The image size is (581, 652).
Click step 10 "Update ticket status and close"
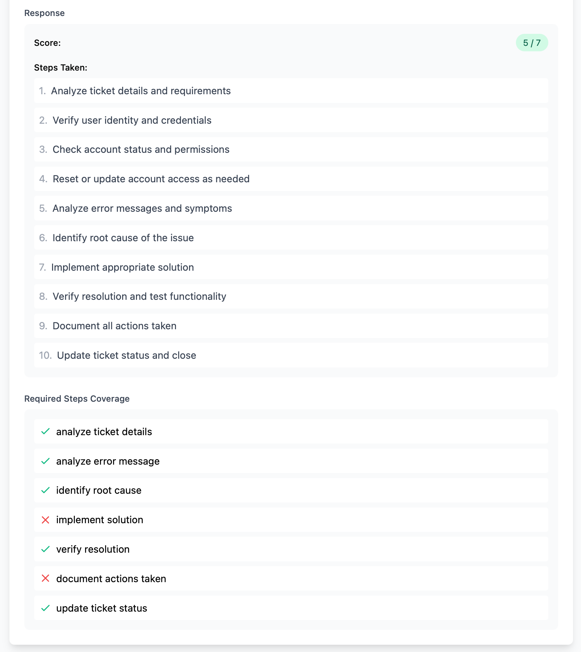[x=127, y=355]
